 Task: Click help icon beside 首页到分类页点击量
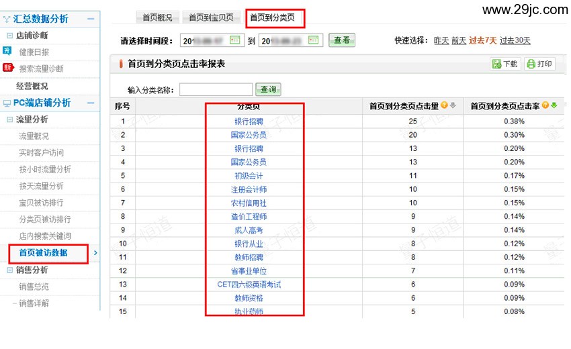tap(444, 106)
